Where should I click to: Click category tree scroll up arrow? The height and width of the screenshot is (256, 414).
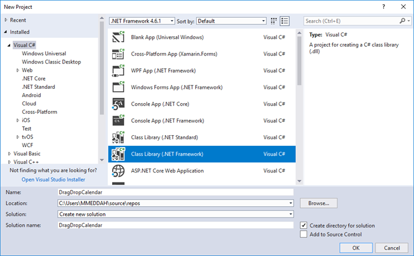click(x=101, y=18)
